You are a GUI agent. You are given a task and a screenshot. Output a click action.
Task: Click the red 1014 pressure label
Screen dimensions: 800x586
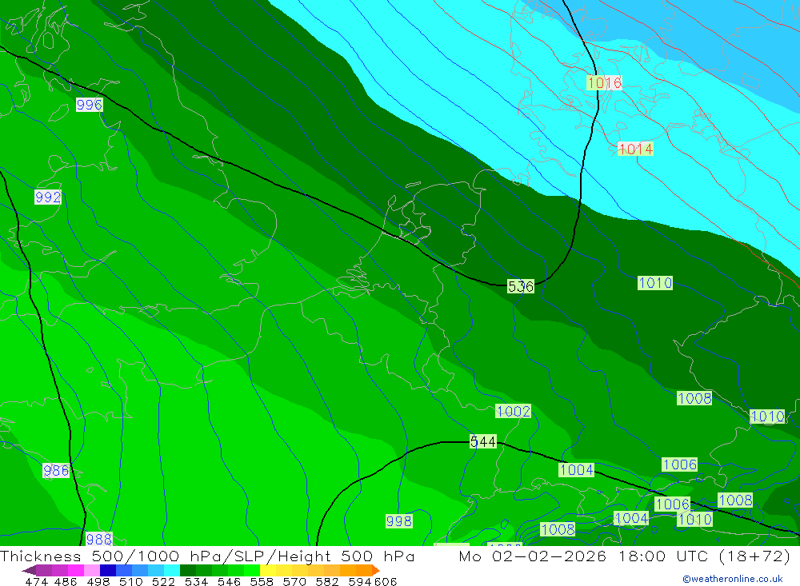pyautogui.click(x=636, y=149)
